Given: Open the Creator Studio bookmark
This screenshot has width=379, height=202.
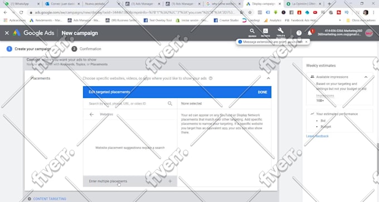Looking at the screenshot, I should pyautogui.click(x=226, y=21).
